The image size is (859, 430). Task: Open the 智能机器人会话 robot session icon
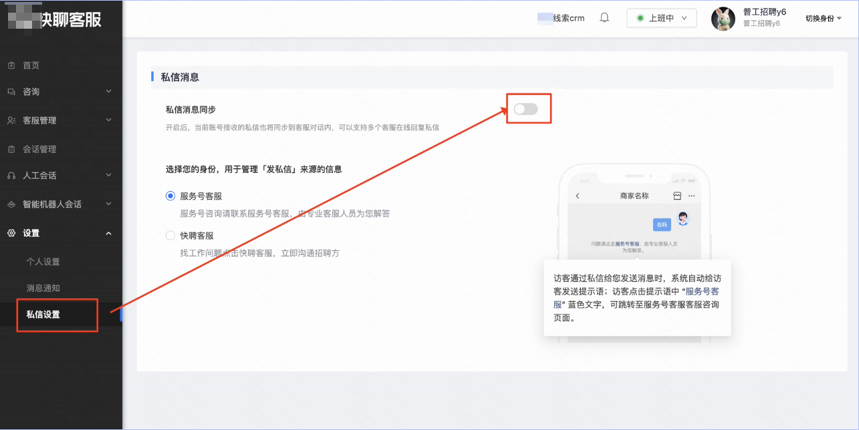point(11,204)
